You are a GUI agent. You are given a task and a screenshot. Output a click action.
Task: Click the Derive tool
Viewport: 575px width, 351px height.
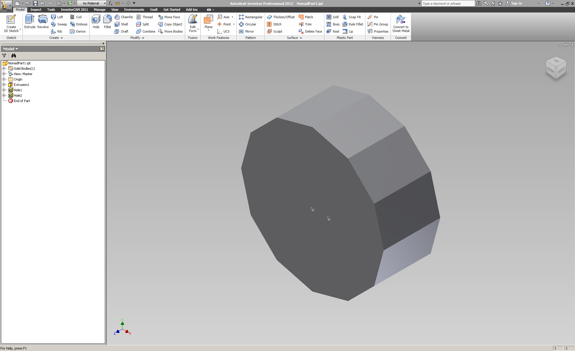coord(78,31)
